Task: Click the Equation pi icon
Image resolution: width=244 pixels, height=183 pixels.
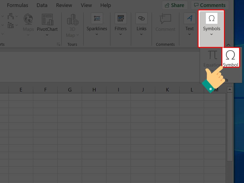Action: (x=213, y=55)
